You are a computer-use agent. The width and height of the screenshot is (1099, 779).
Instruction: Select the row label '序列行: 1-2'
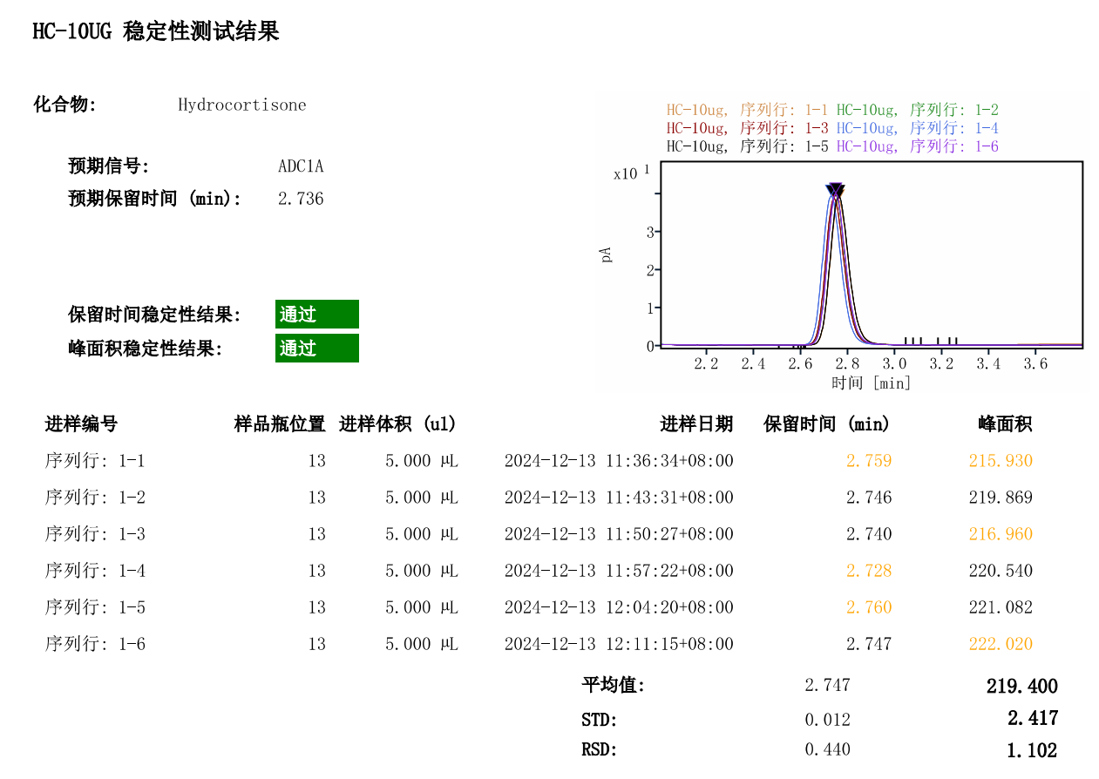coord(95,498)
